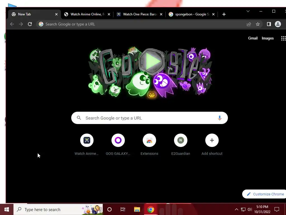Click the Chrome taskbar icon

pos(151,209)
